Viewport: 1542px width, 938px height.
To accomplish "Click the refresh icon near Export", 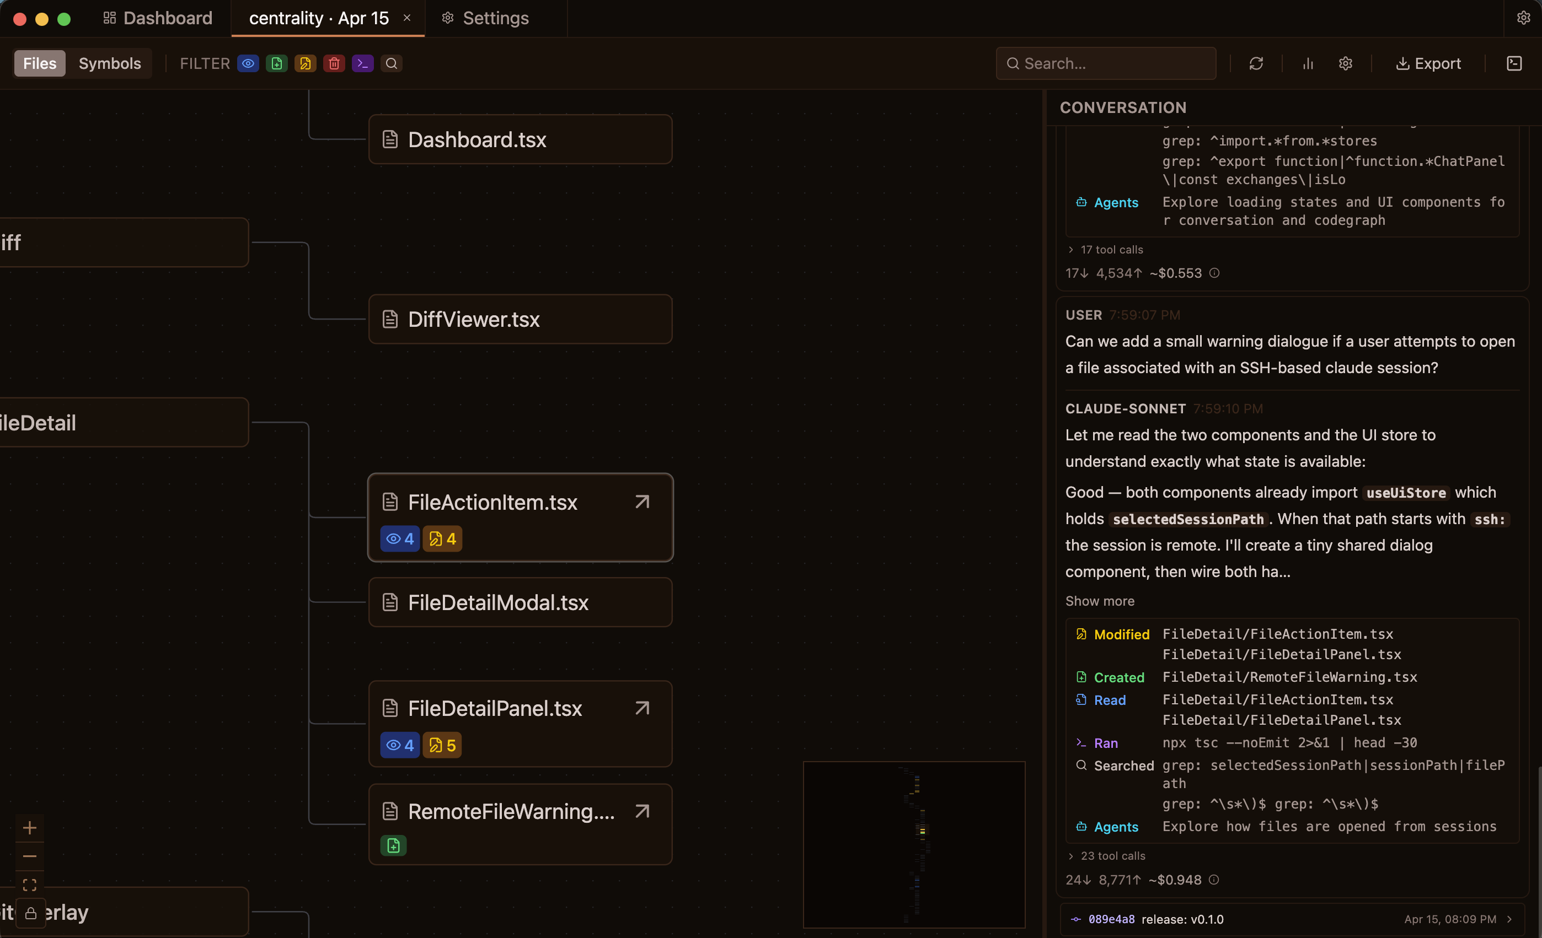I will pyautogui.click(x=1257, y=63).
